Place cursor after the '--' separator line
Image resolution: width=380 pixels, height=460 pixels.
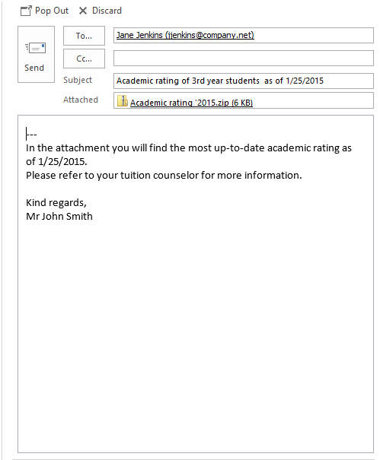point(37,135)
